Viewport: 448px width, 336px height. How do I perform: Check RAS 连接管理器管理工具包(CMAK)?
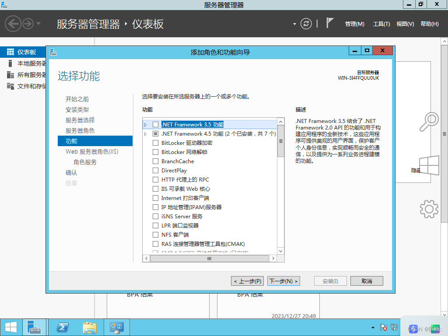tap(155, 244)
